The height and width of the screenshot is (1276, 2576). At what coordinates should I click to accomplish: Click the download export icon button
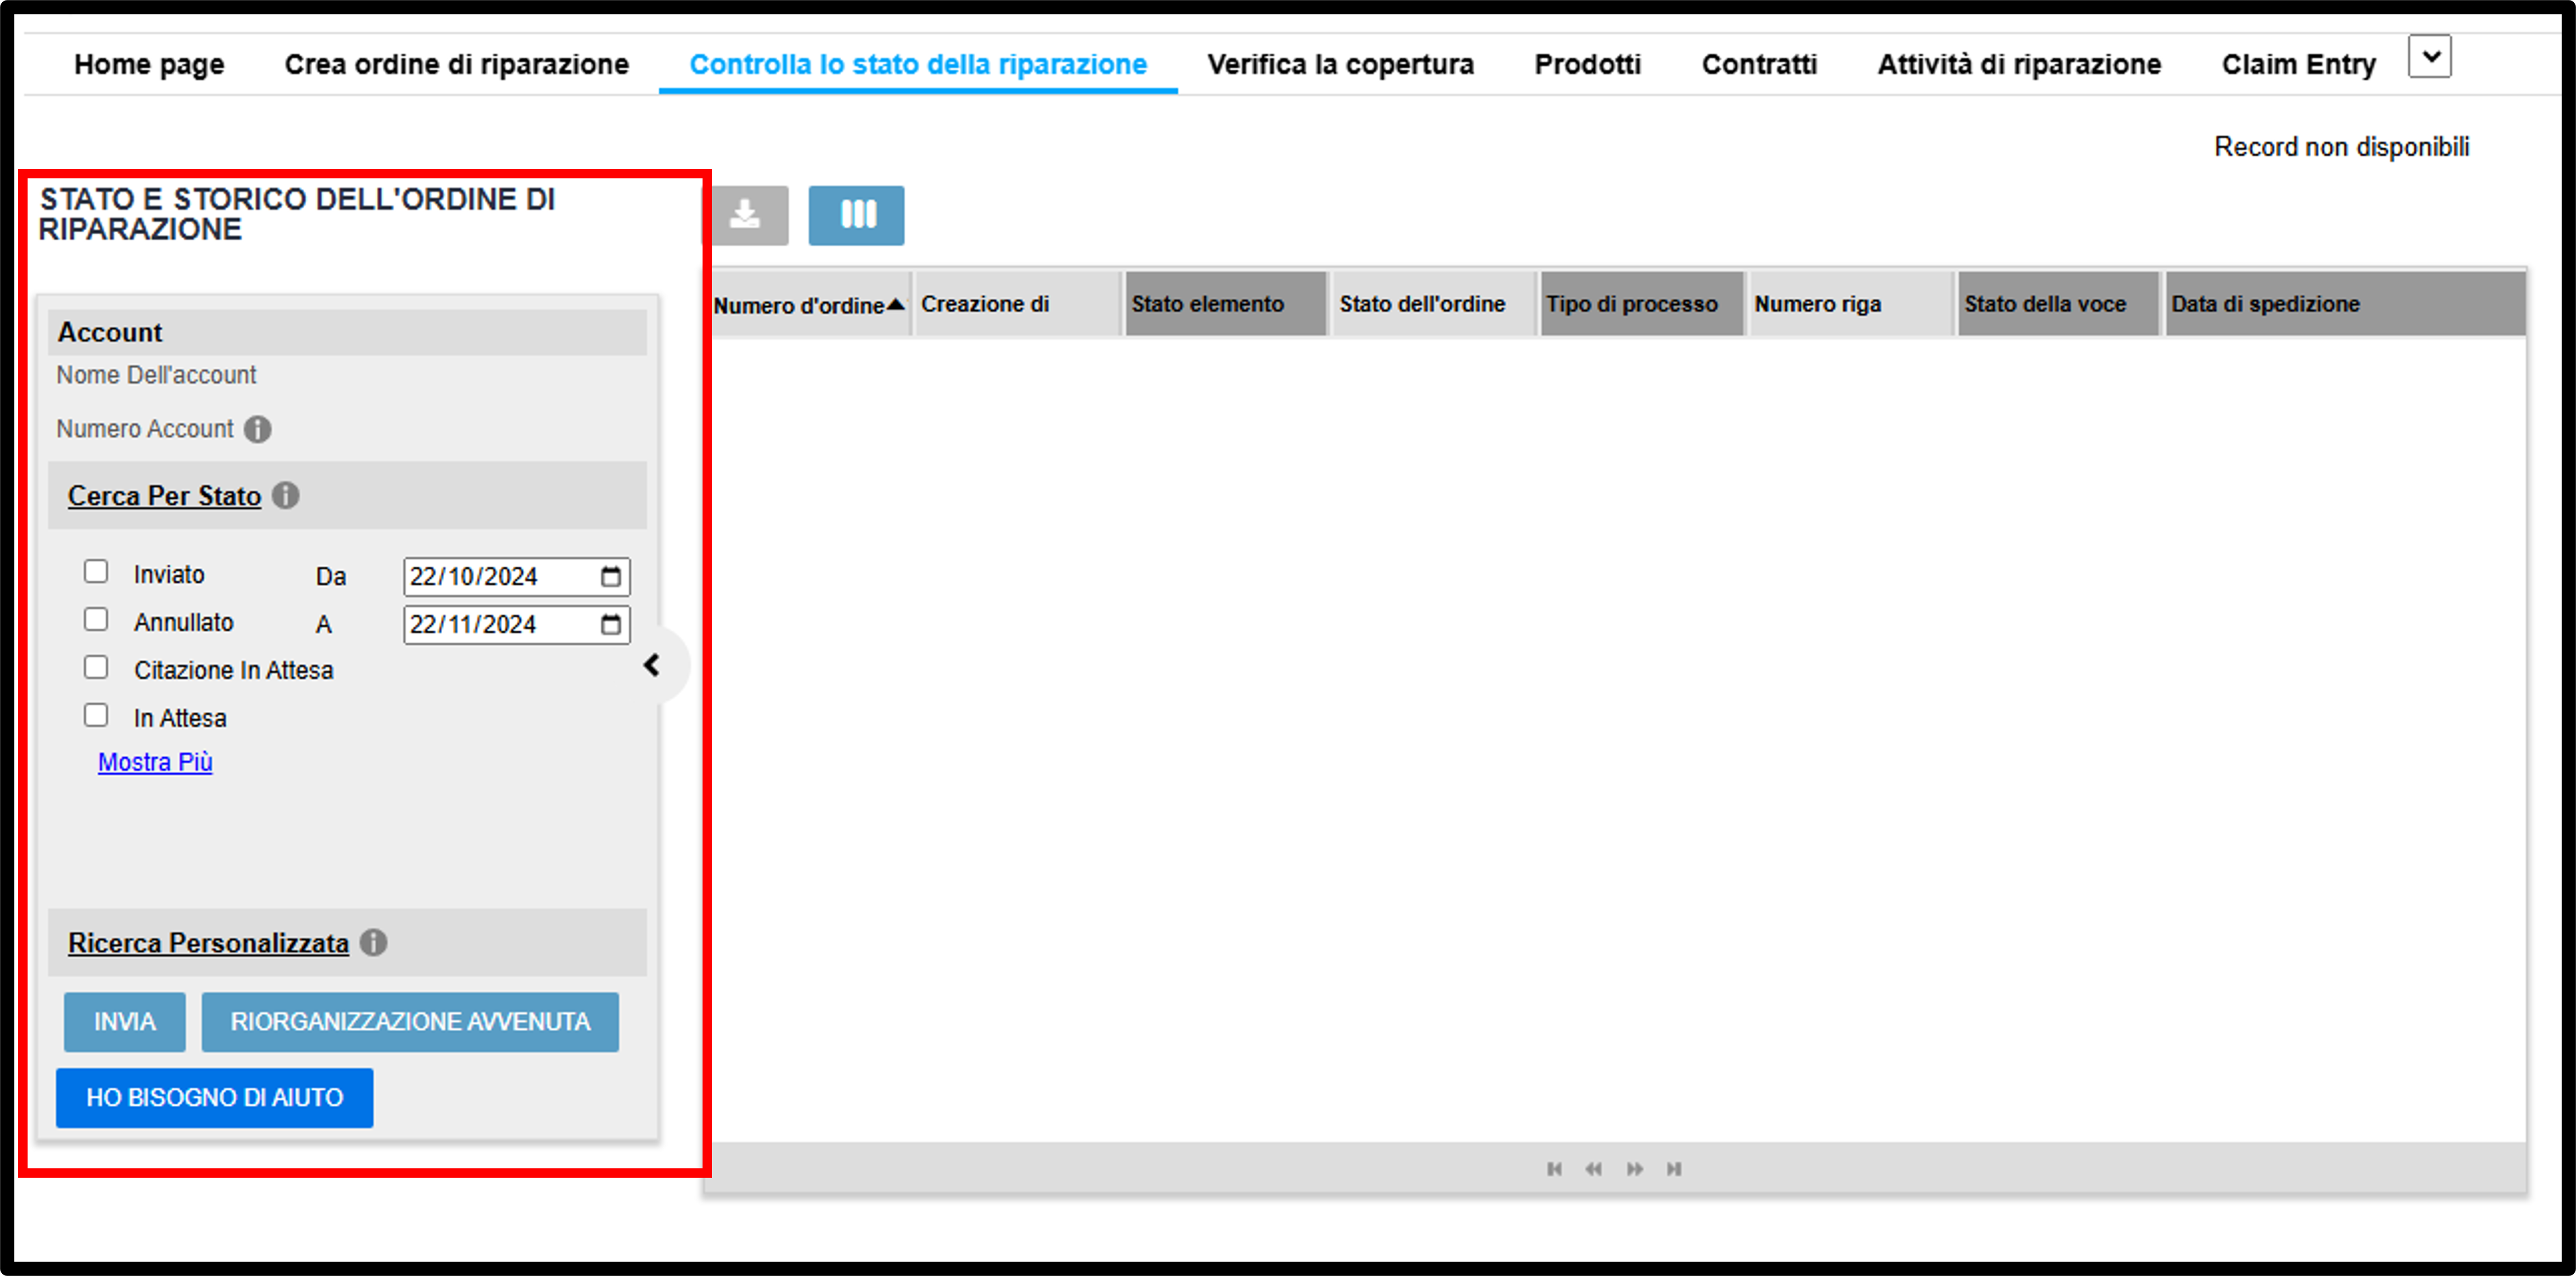tap(748, 215)
